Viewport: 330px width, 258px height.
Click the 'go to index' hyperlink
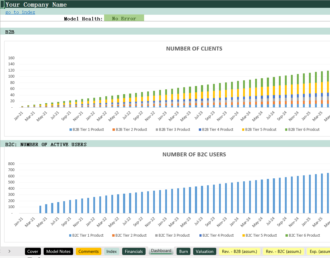[20, 12]
